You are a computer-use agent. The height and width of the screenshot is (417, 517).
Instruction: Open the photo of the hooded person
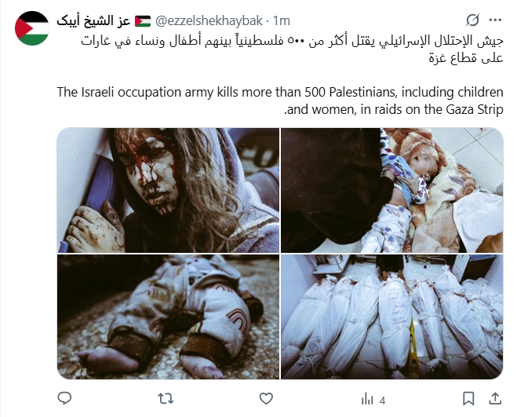168,190
